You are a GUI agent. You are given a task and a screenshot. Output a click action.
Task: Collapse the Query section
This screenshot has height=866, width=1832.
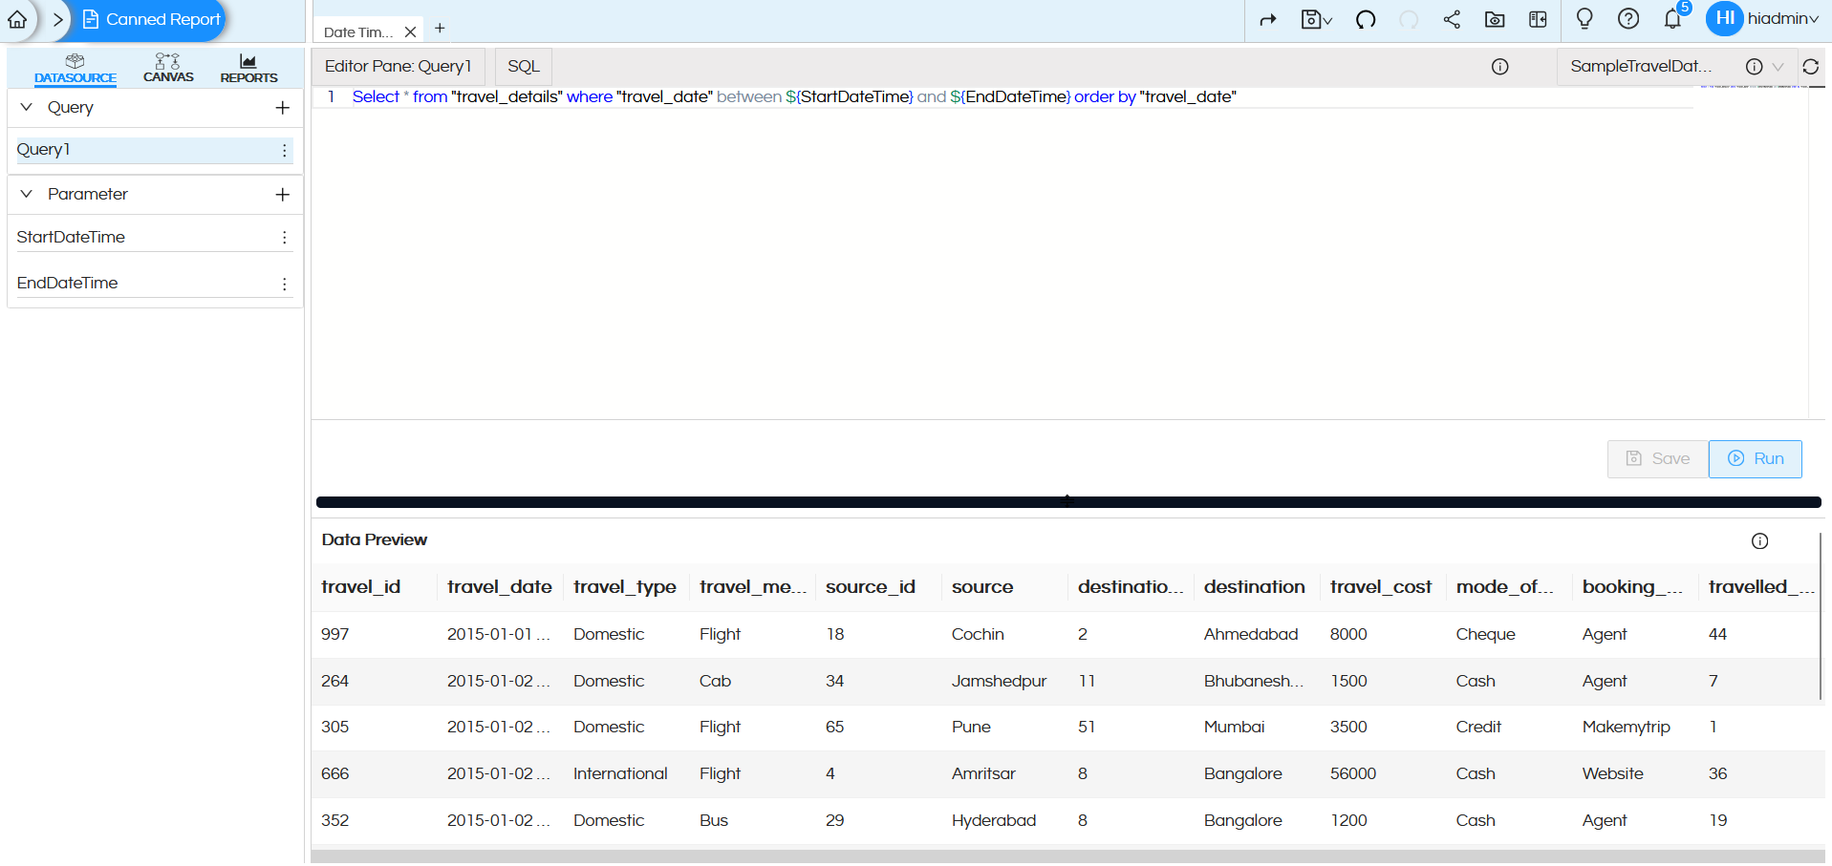coord(26,107)
